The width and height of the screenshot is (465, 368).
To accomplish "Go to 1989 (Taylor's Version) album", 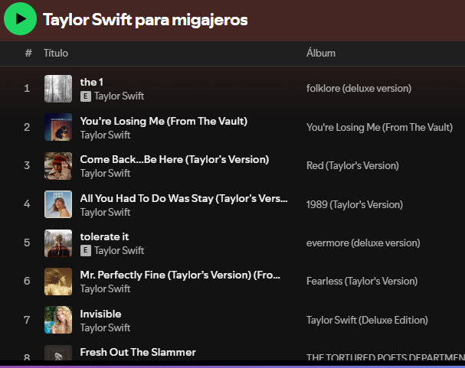I will (354, 204).
